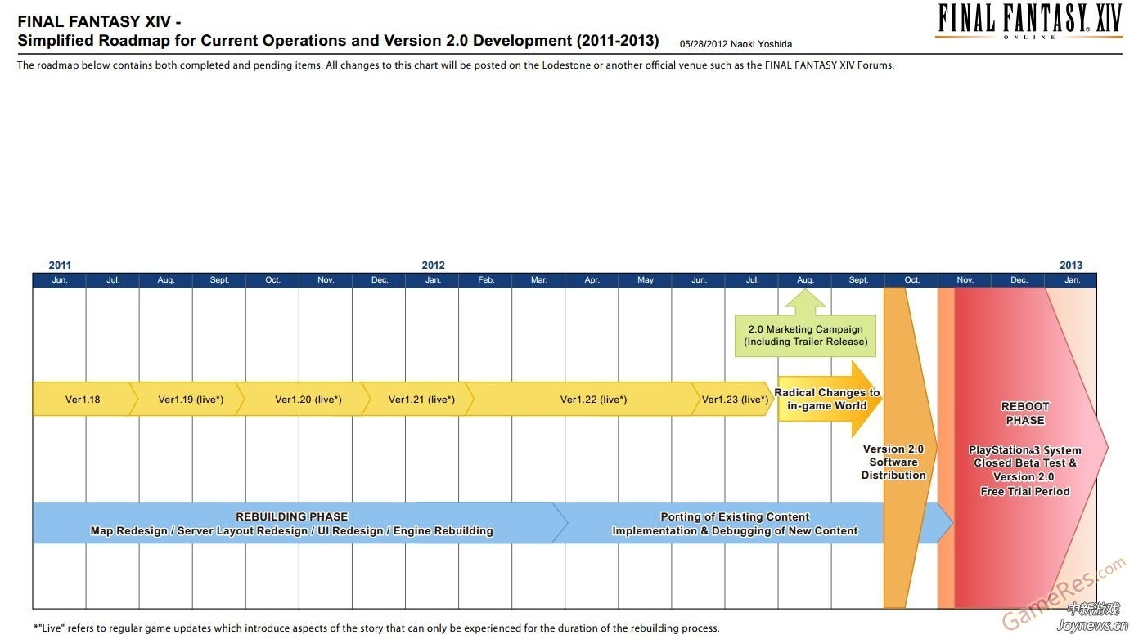Click the Final Fantasy XIV Online logo
The image size is (1134, 639).
point(1028,20)
